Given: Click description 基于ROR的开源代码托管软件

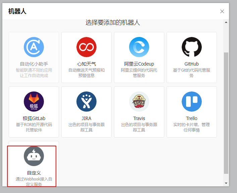Looking at the screenshot, I should [x=34, y=127].
